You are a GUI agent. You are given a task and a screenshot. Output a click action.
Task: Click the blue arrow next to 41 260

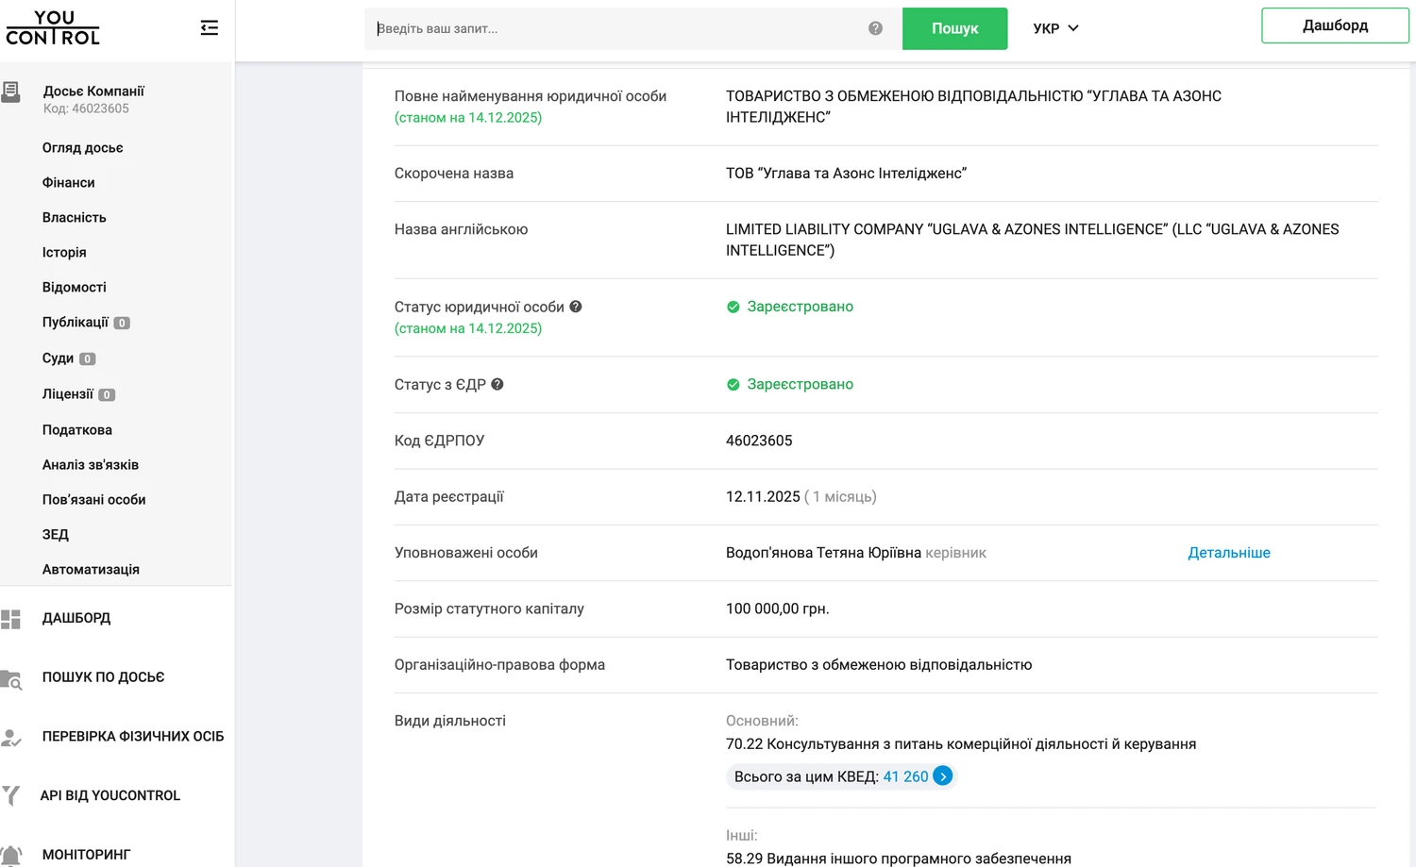(x=942, y=776)
